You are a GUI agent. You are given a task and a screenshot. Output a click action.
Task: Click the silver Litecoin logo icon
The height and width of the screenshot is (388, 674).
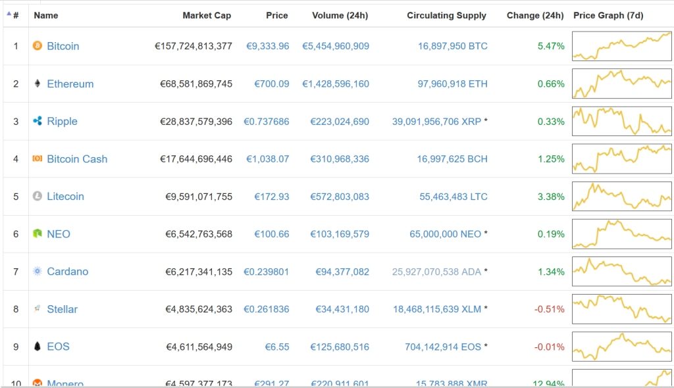38,196
